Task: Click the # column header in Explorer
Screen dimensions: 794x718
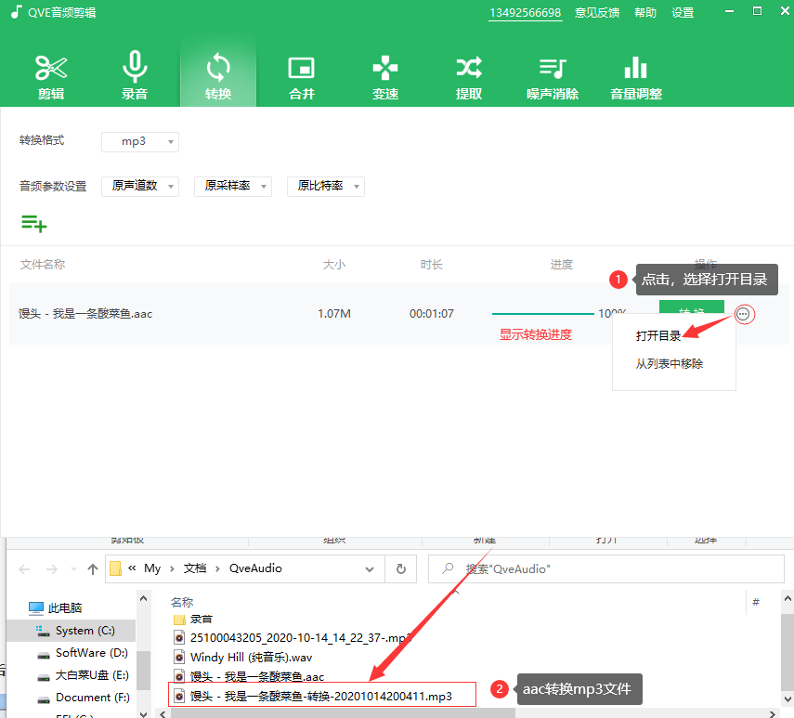Action: [x=756, y=602]
